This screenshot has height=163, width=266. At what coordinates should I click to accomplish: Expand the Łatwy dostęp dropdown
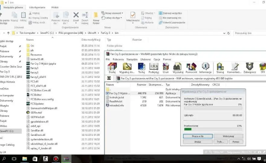(121, 18)
